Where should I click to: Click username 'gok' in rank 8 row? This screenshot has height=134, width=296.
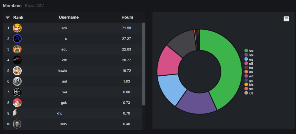[x=64, y=103]
